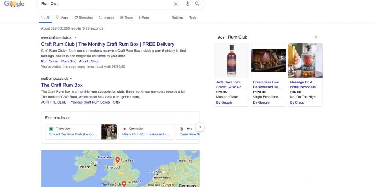Open the Spiced Dry Rum Club TripAdvisor link

click(73, 134)
